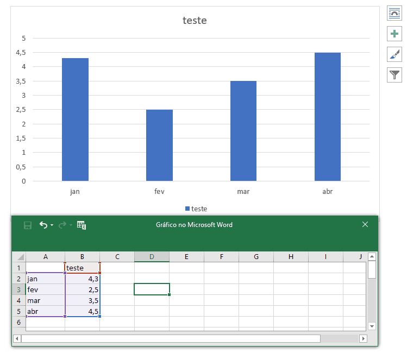This screenshot has width=407, height=353.
Task: Open the Layout Options button beside chart
Action: pyautogui.click(x=394, y=14)
